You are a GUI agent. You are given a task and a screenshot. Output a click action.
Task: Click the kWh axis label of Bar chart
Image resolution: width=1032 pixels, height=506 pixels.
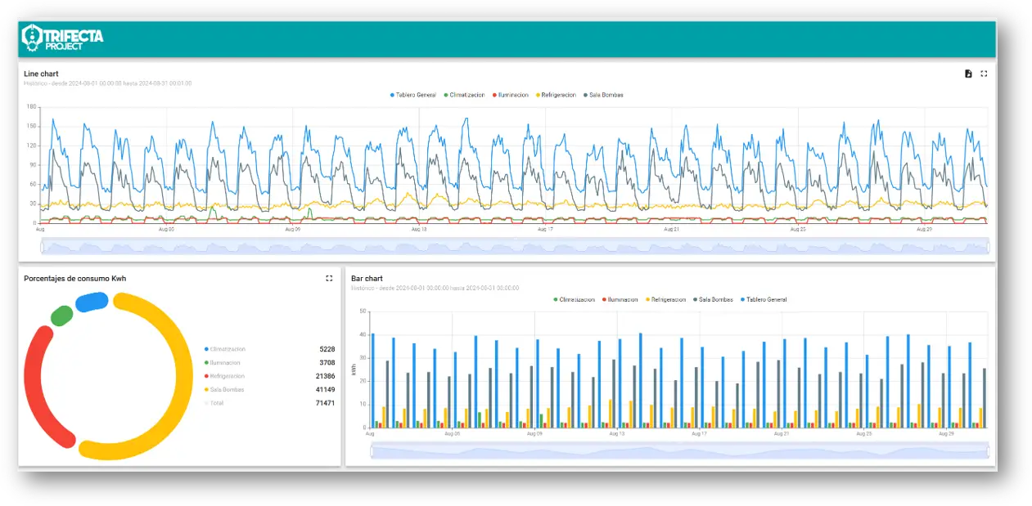[x=354, y=369]
